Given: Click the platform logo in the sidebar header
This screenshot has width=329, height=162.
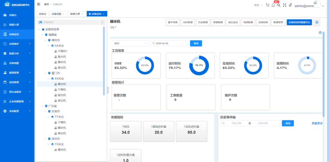Looking at the screenshot, I should (7, 5).
